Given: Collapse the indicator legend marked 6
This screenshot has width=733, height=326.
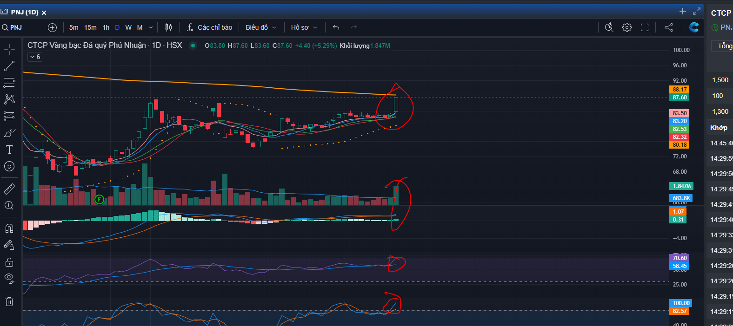Looking at the screenshot, I should click(x=35, y=57).
